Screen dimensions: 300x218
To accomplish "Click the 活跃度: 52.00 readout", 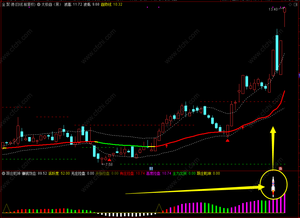I will pyautogui.click(x=59, y=173).
